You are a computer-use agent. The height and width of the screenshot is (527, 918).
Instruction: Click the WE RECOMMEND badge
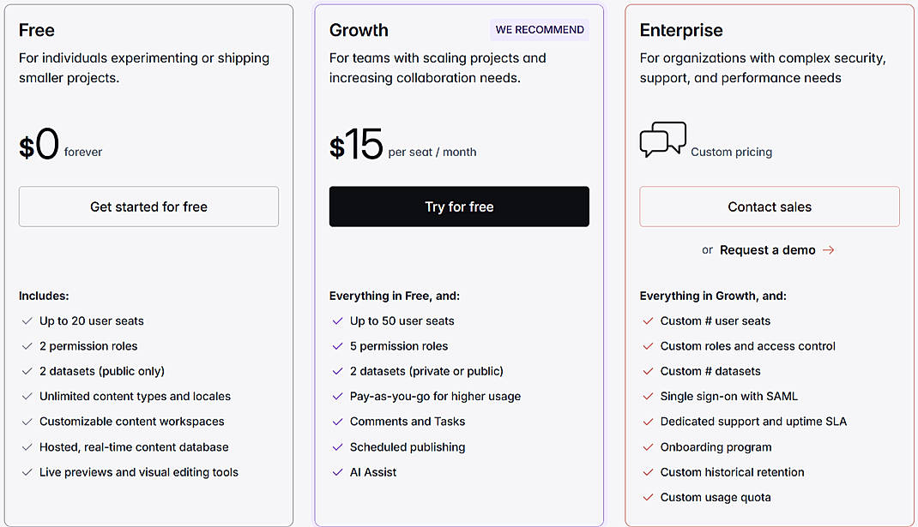click(539, 29)
